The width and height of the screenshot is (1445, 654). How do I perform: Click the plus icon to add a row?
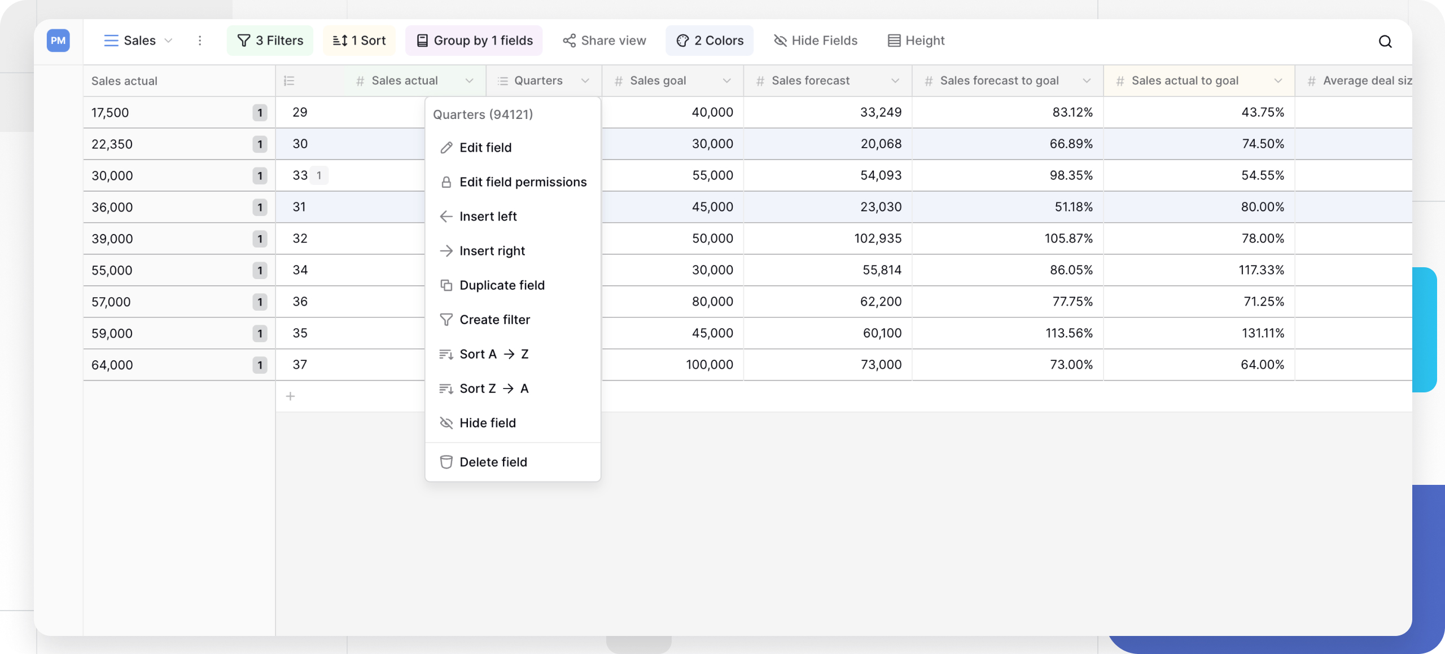tap(290, 396)
